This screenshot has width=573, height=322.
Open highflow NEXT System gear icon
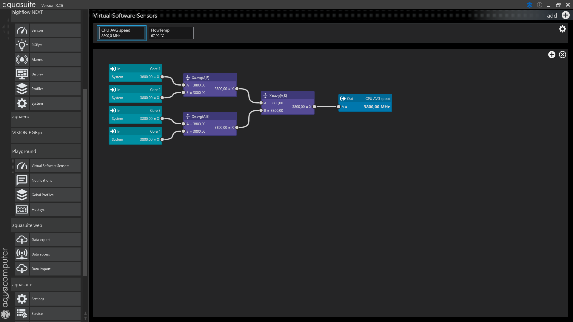click(22, 103)
